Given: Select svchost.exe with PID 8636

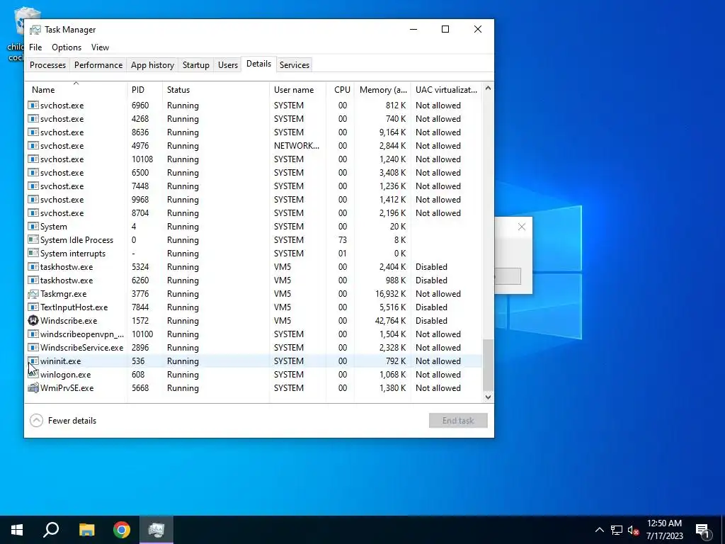Looking at the screenshot, I should coord(254,132).
